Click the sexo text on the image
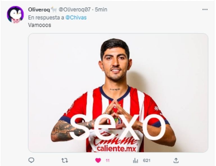This screenshot has height=166, width=216. pos(118,127)
